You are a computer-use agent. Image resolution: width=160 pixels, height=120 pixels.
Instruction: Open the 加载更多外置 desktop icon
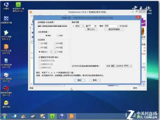pyautogui.click(x=6, y=20)
